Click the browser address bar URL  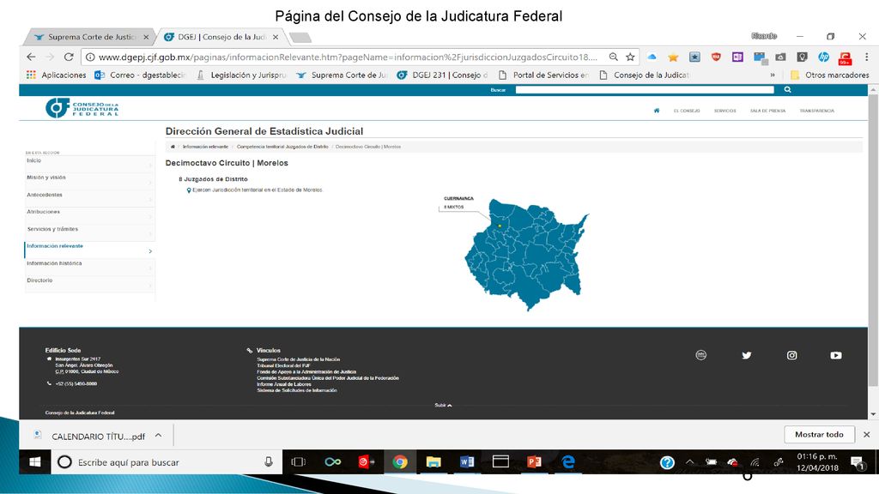coord(348,57)
